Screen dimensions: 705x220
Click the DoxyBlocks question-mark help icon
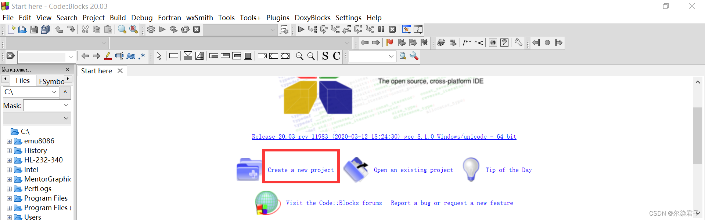pos(504,43)
